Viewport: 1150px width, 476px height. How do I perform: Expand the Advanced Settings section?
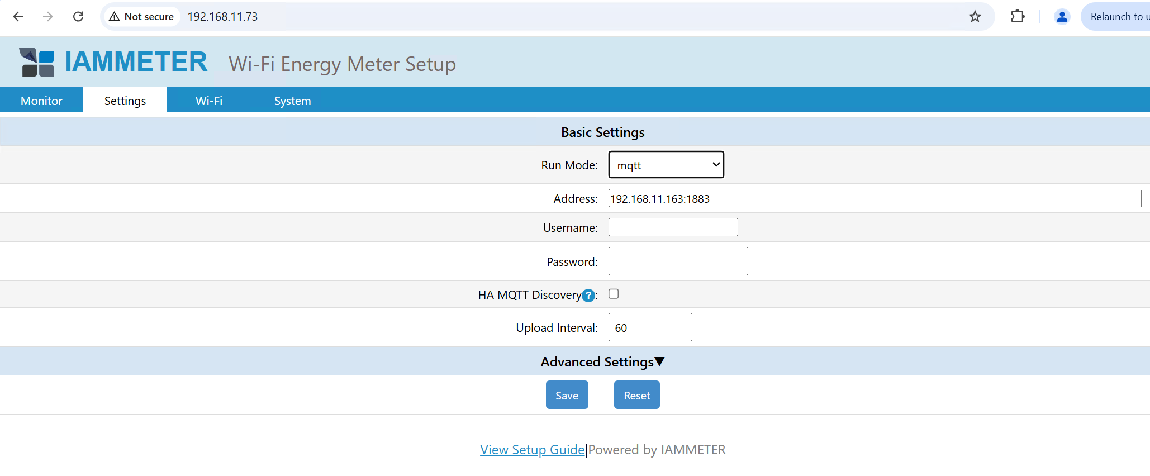pos(603,362)
